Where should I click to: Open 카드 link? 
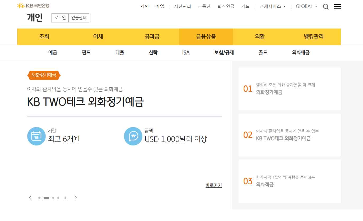245,6
